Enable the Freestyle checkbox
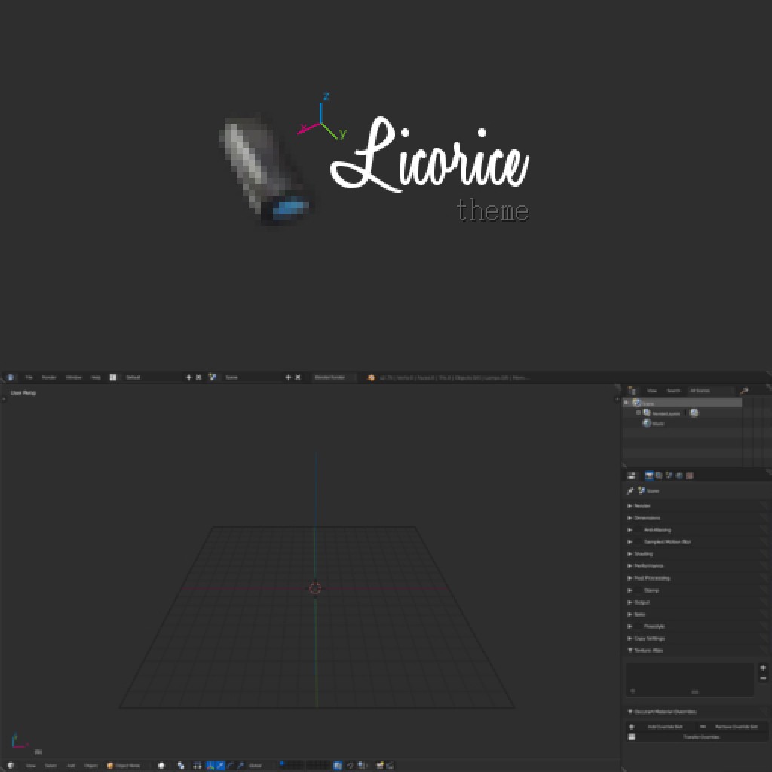772x772 pixels. pyautogui.click(x=638, y=626)
